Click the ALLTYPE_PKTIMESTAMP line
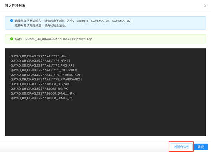The height and width of the screenshot is (152, 211). (x=47, y=75)
